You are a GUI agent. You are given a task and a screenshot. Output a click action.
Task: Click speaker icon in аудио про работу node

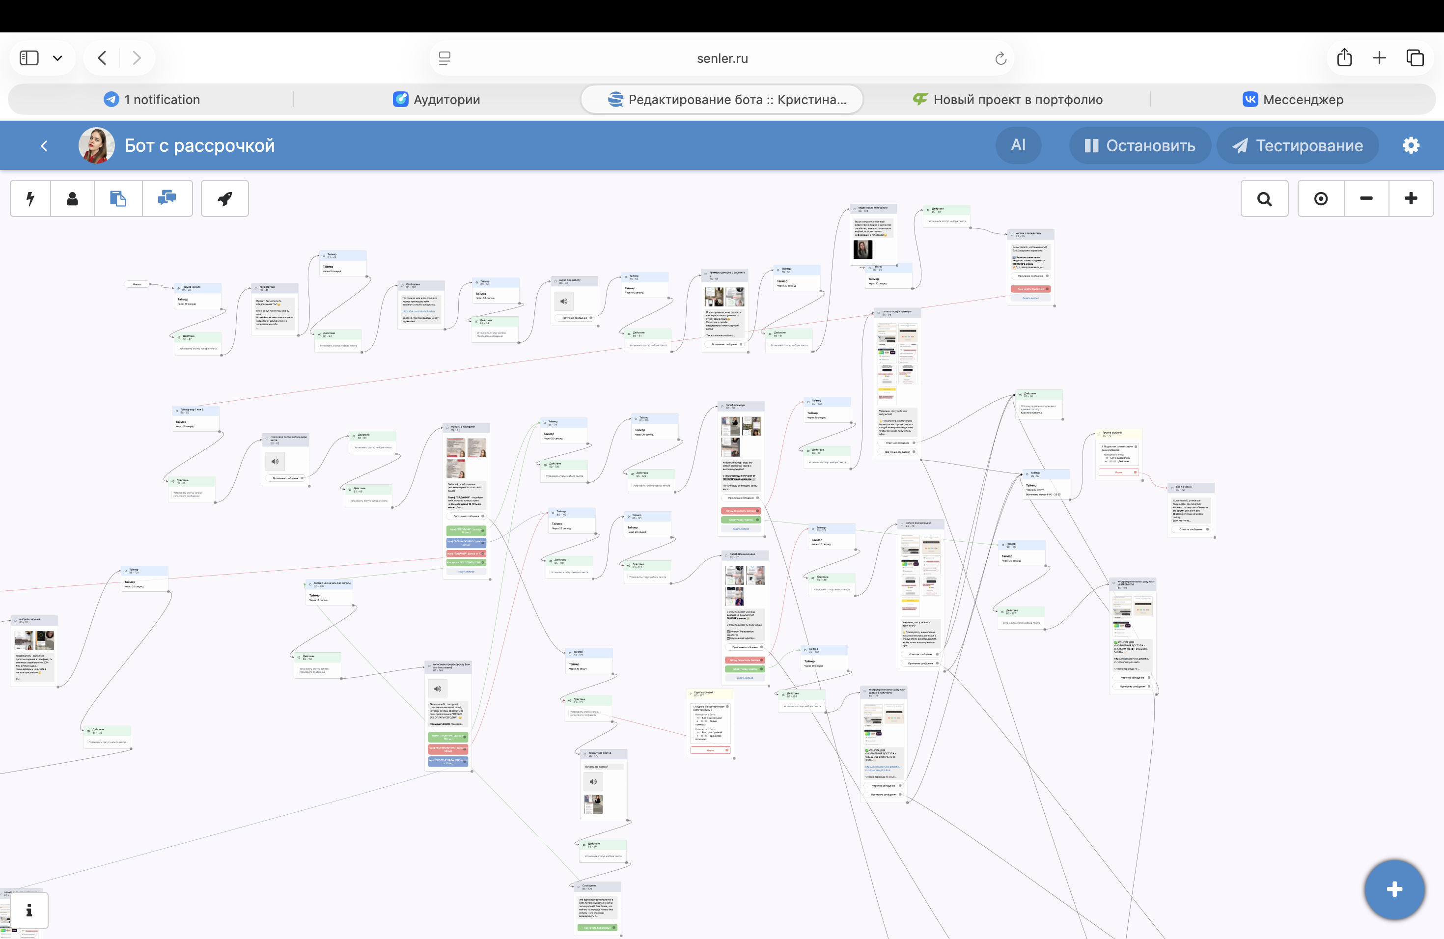click(x=564, y=302)
